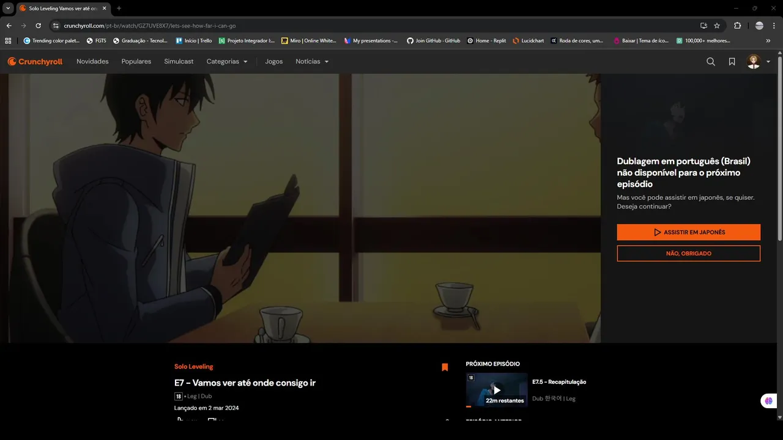Click the '22m restantes' label on thumbnail
The height and width of the screenshot is (440, 783).
[x=505, y=401]
